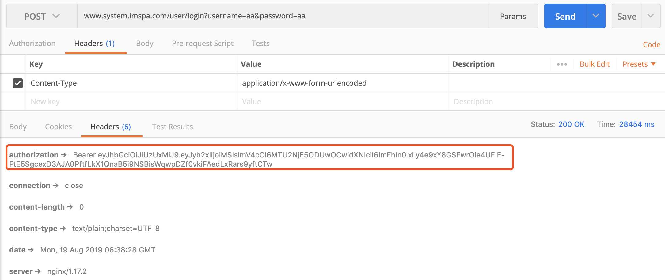
Task: Click the nginx/1.17.2 server value
Action: click(x=67, y=271)
